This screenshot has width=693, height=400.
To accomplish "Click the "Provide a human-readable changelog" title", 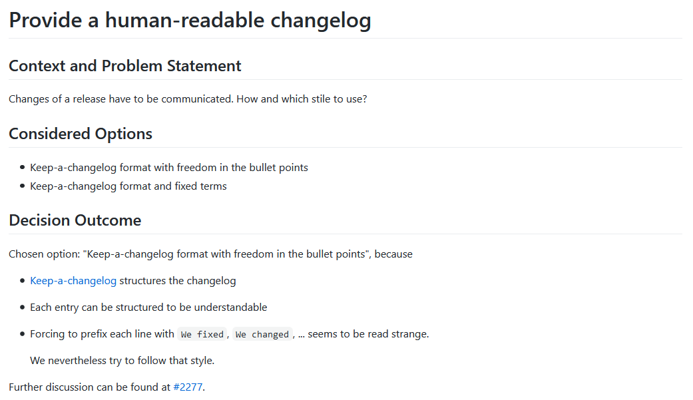I will pos(190,20).
